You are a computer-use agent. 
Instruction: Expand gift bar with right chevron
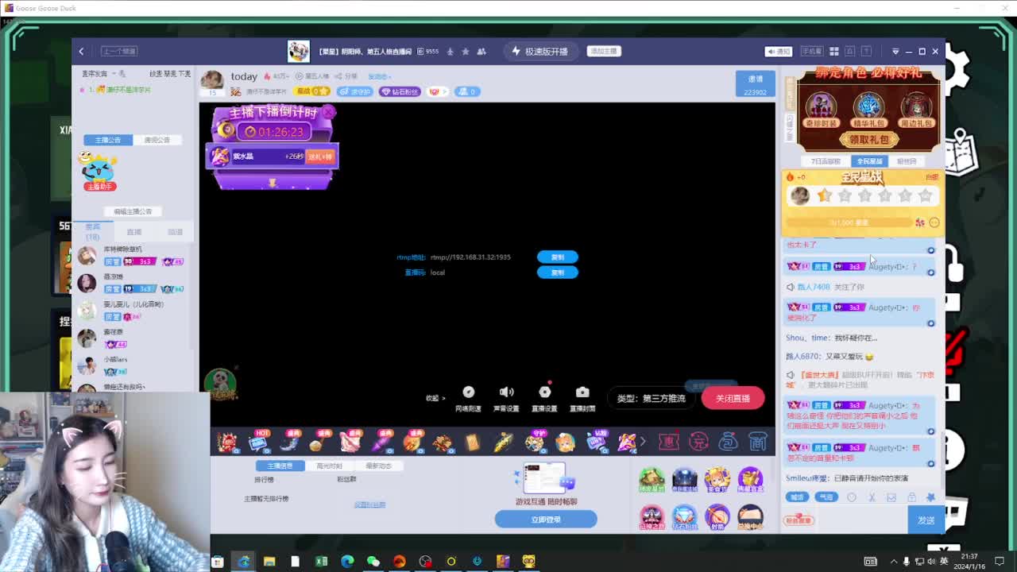coord(643,441)
